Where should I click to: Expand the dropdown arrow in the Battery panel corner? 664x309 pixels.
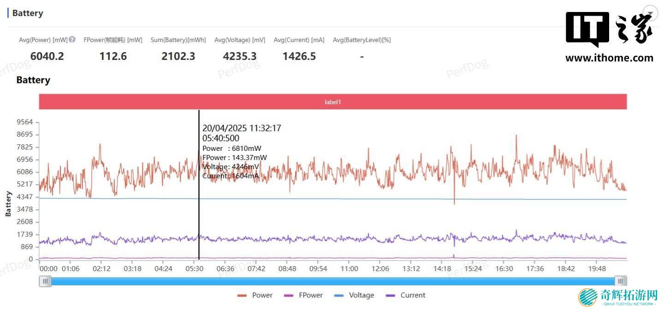tap(650, 13)
